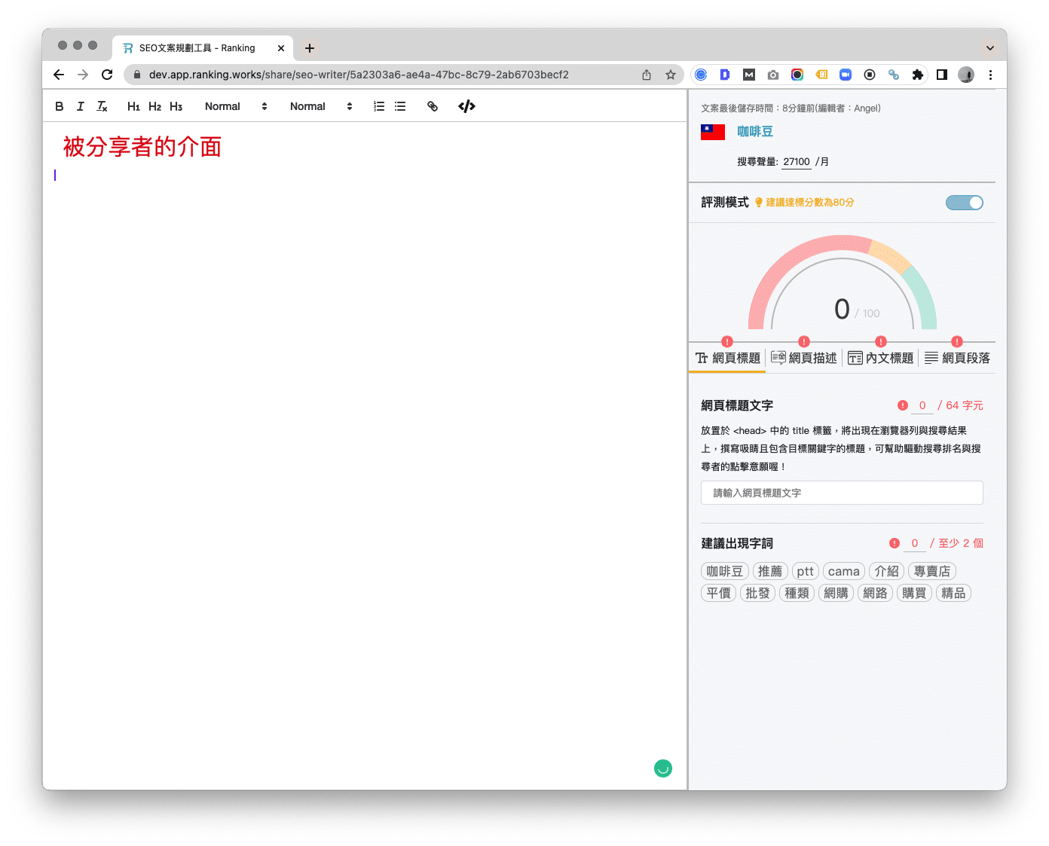Click the green Grammarly circle icon
This screenshot has width=1049, height=846.
pos(663,768)
